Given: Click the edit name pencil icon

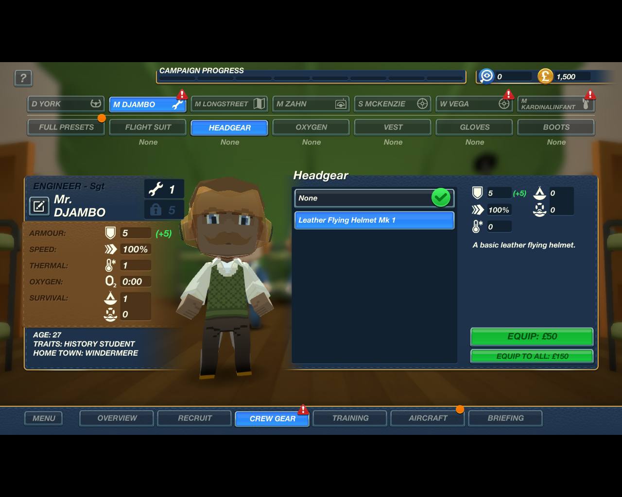Looking at the screenshot, I should [39, 206].
